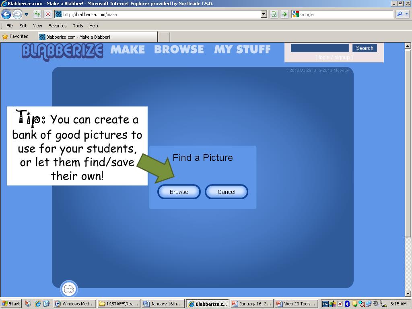Open the View menu
This screenshot has height=309, width=412.
pyautogui.click(x=37, y=26)
